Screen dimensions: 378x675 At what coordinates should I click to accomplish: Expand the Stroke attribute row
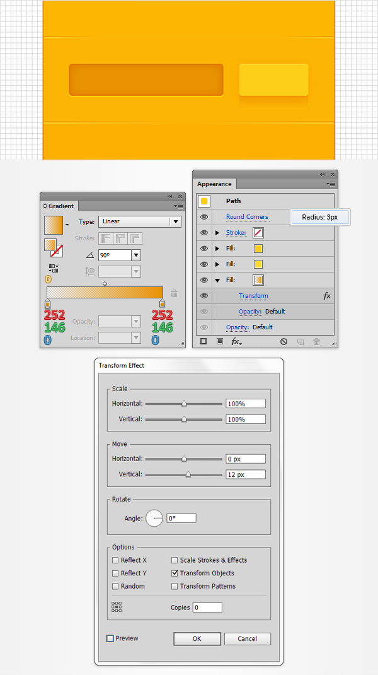tap(217, 233)
